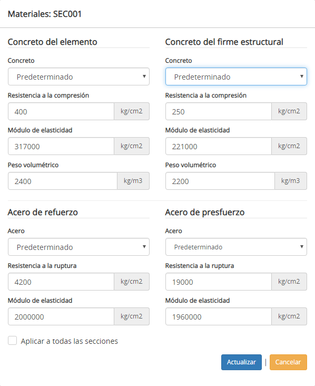The height and width of the screenshot is (386, 315).
Task: Focus the topping compression strength field 250
Action: point(219,111)
